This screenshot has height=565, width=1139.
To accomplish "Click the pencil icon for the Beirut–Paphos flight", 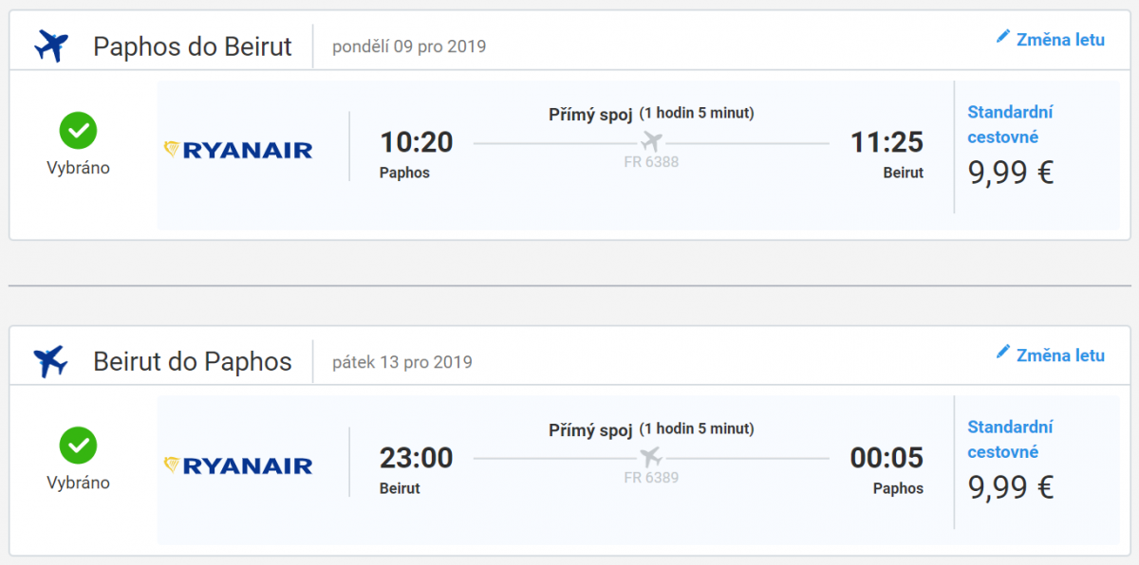I will (x=1003, y=353).
